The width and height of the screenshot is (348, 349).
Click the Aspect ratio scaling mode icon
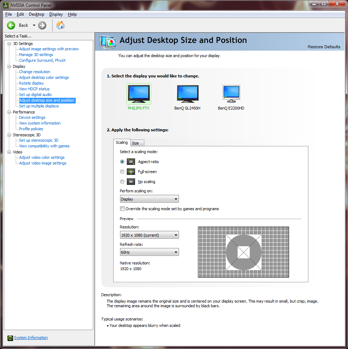131,162
